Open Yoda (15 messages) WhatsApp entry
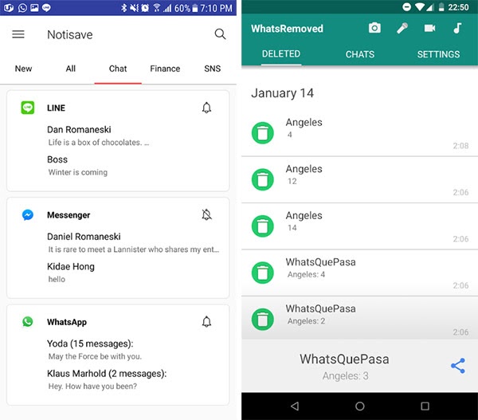 118,350
